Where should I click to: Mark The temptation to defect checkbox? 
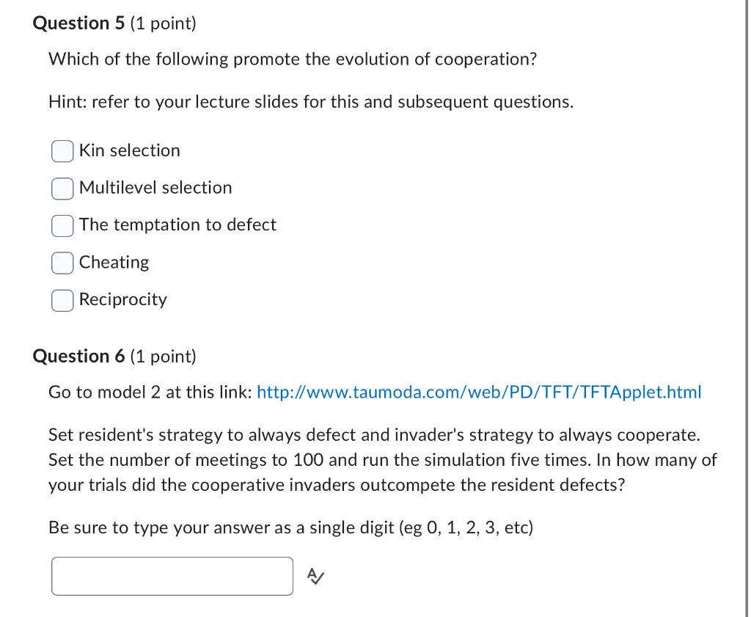click(62, 225)
